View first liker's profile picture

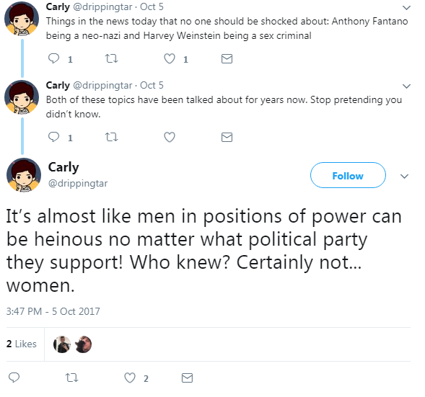(x=62, y=344)
